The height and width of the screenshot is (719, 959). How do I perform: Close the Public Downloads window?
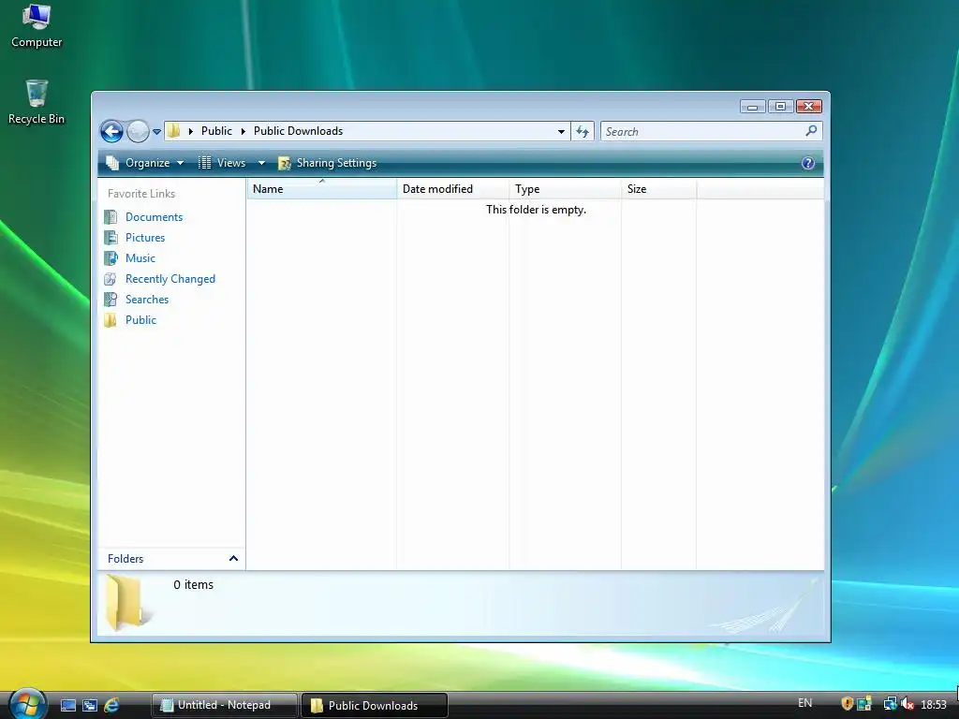pyautogui.click(x=808, y=107)
